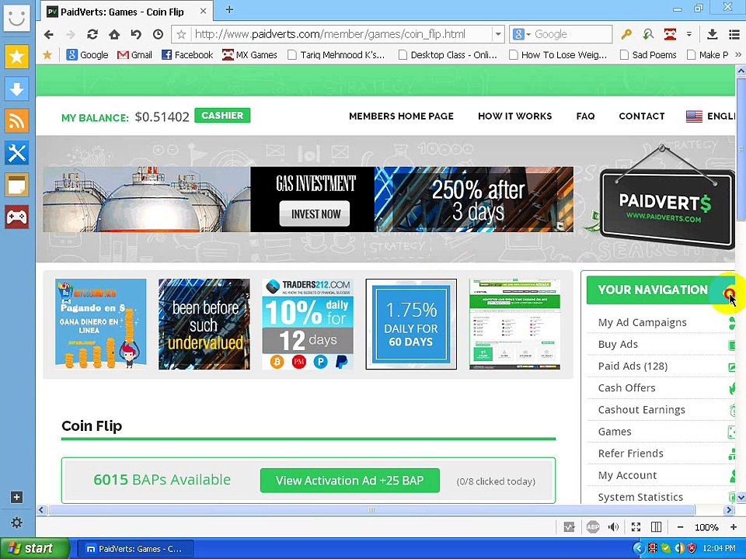Click the activity monitor status icon
The image size is (746, 559).
click(x=569, y=526)
